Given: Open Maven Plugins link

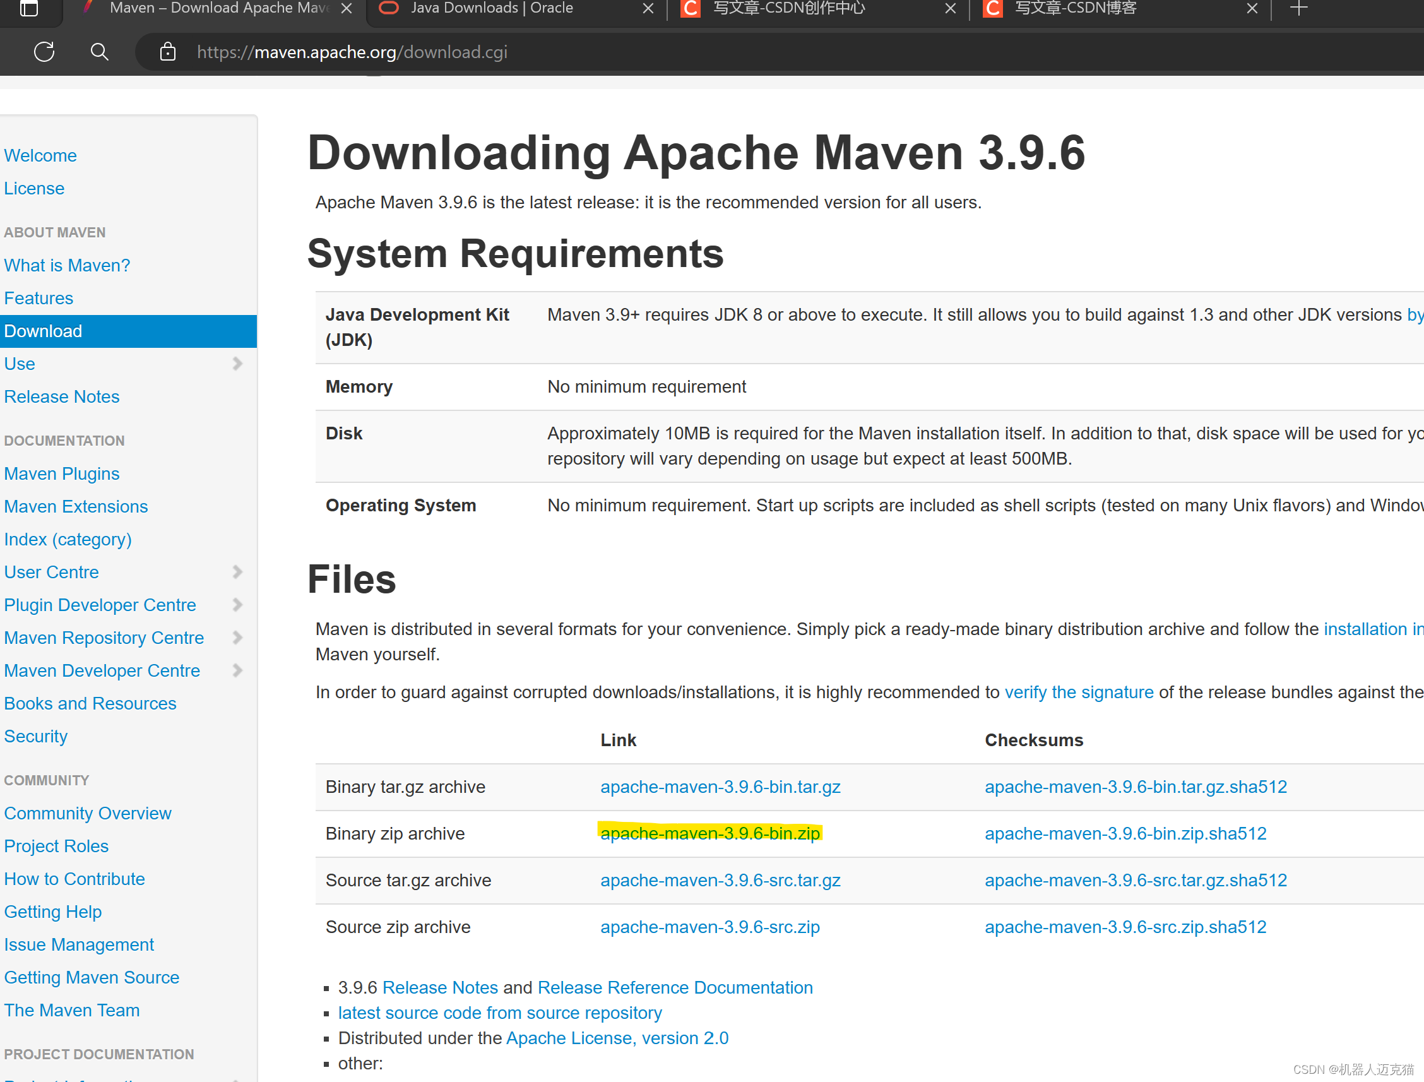Looking at the screenshot, I should tap(62, 474).
